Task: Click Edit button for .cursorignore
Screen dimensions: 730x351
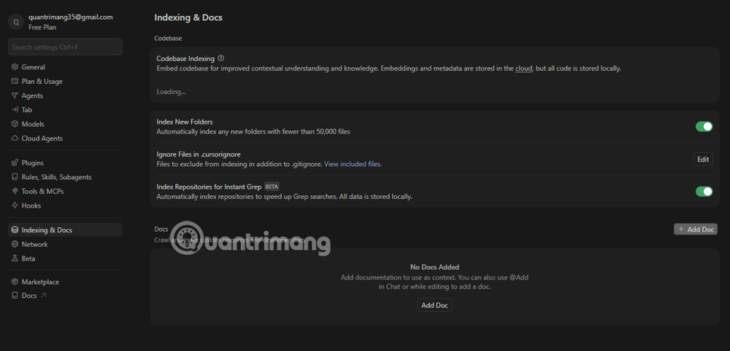Action: click(703, 159)
